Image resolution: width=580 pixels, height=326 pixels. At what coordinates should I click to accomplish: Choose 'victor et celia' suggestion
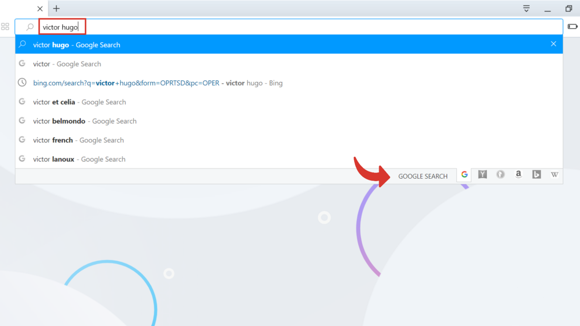[289, 102]
